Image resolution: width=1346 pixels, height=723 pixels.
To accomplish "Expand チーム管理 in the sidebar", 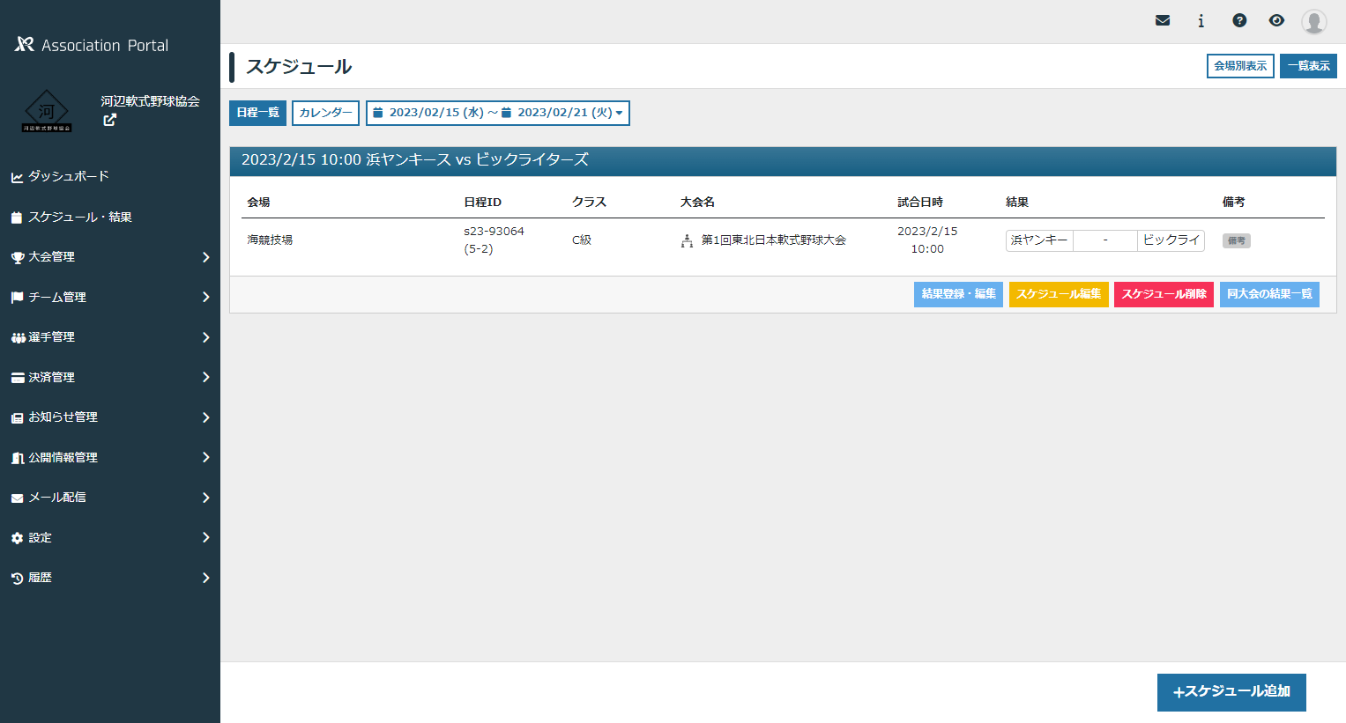I will pos(110,297).
